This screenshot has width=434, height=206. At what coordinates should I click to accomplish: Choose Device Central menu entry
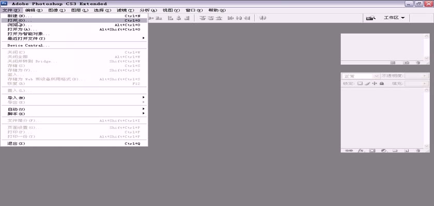click(x=74, y=45)
